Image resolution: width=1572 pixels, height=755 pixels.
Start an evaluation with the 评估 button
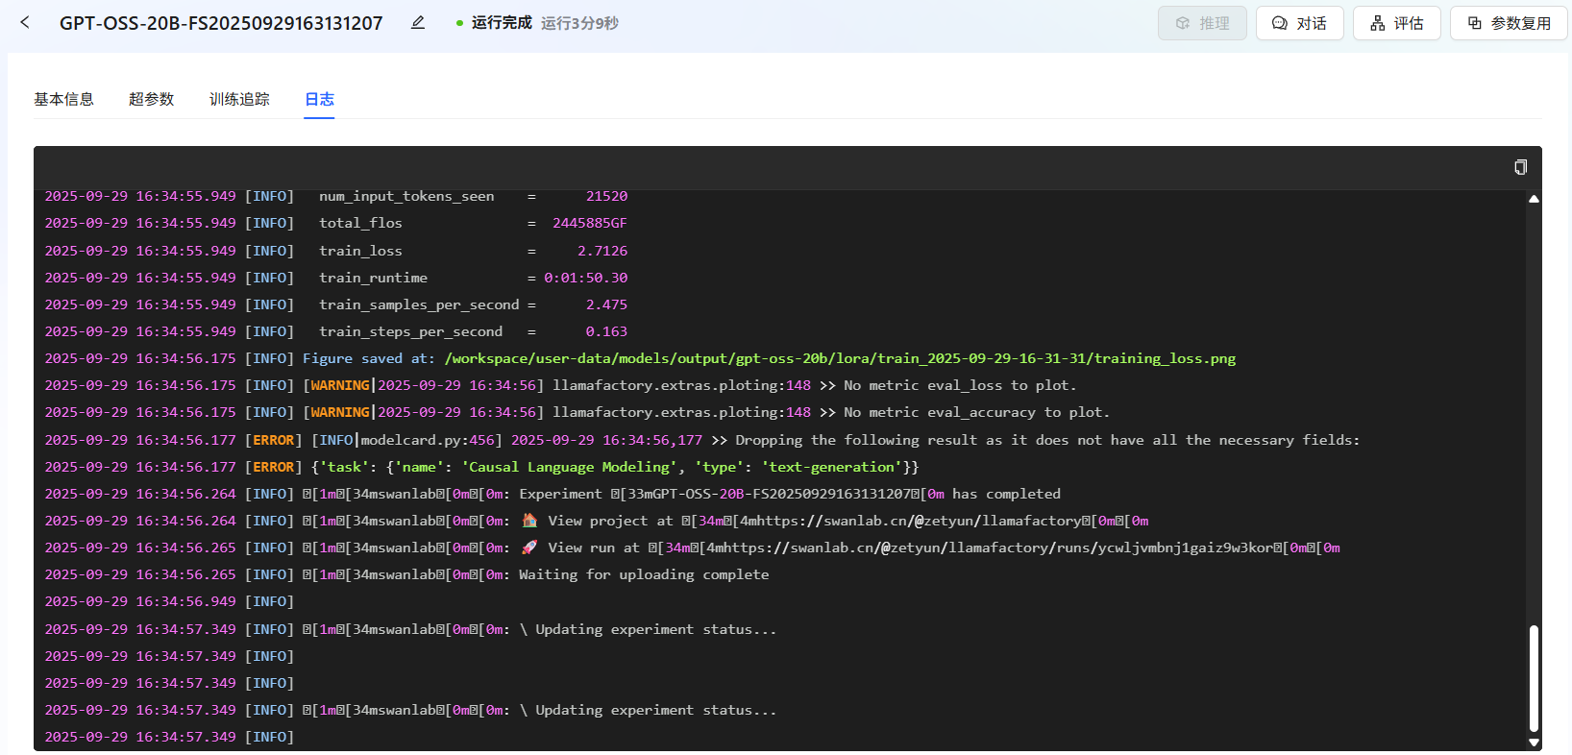1396,23
